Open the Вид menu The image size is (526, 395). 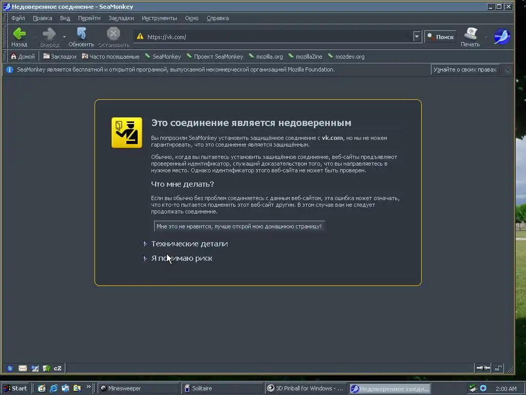pos(65,18)
